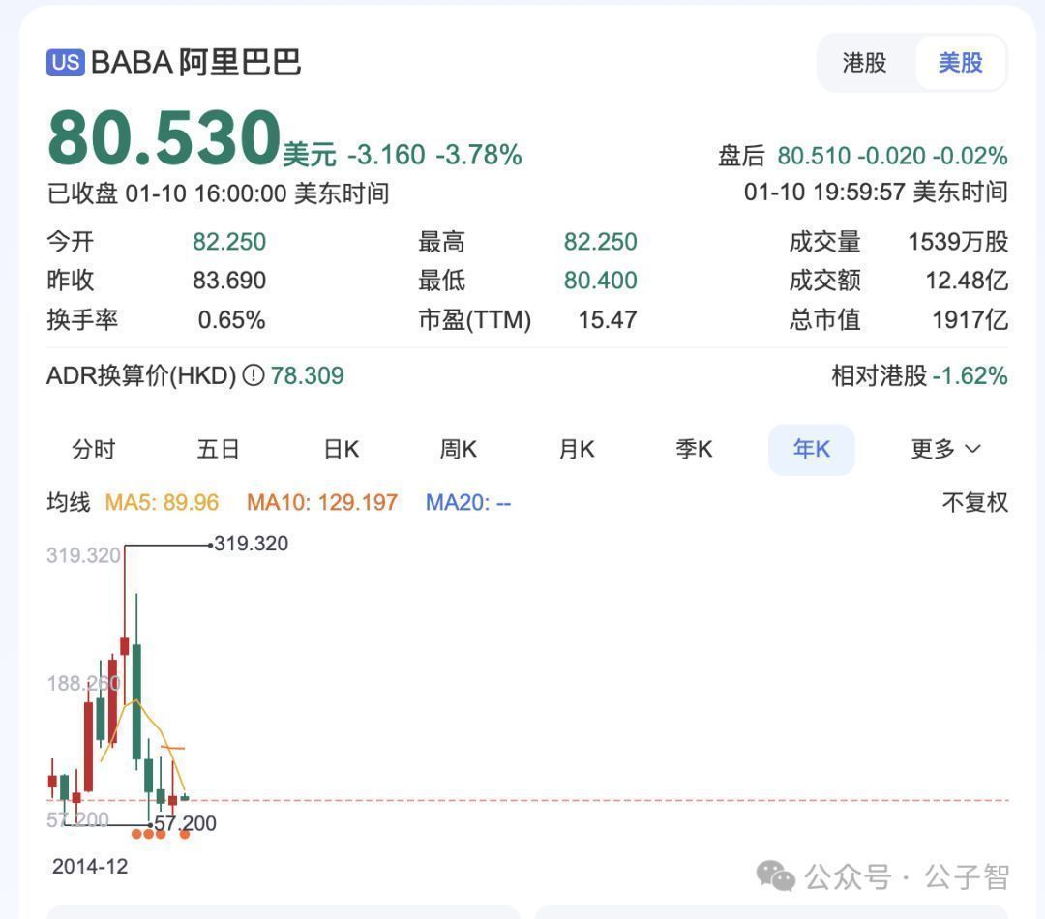Click the 成交额 value 12.48亿

967,281
